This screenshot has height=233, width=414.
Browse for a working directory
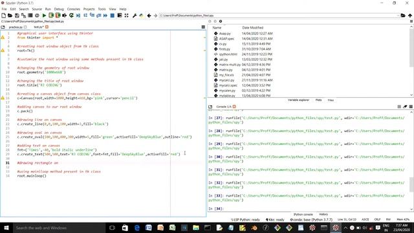point(403,16)
